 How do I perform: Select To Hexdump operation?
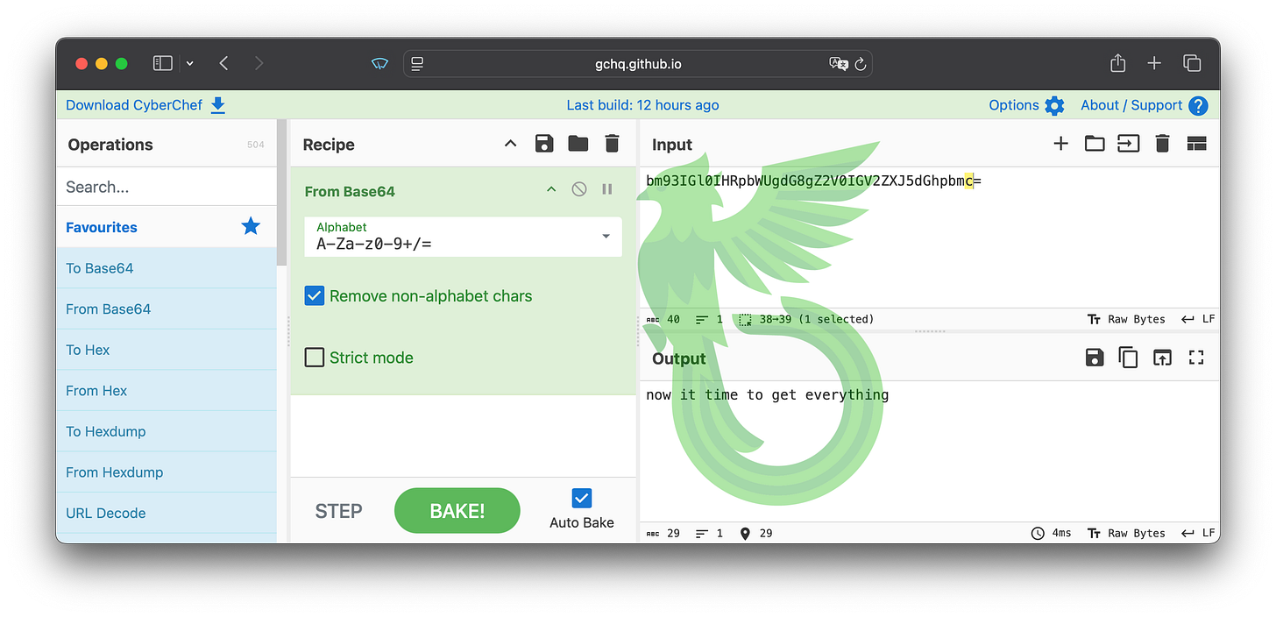point(167,431)
